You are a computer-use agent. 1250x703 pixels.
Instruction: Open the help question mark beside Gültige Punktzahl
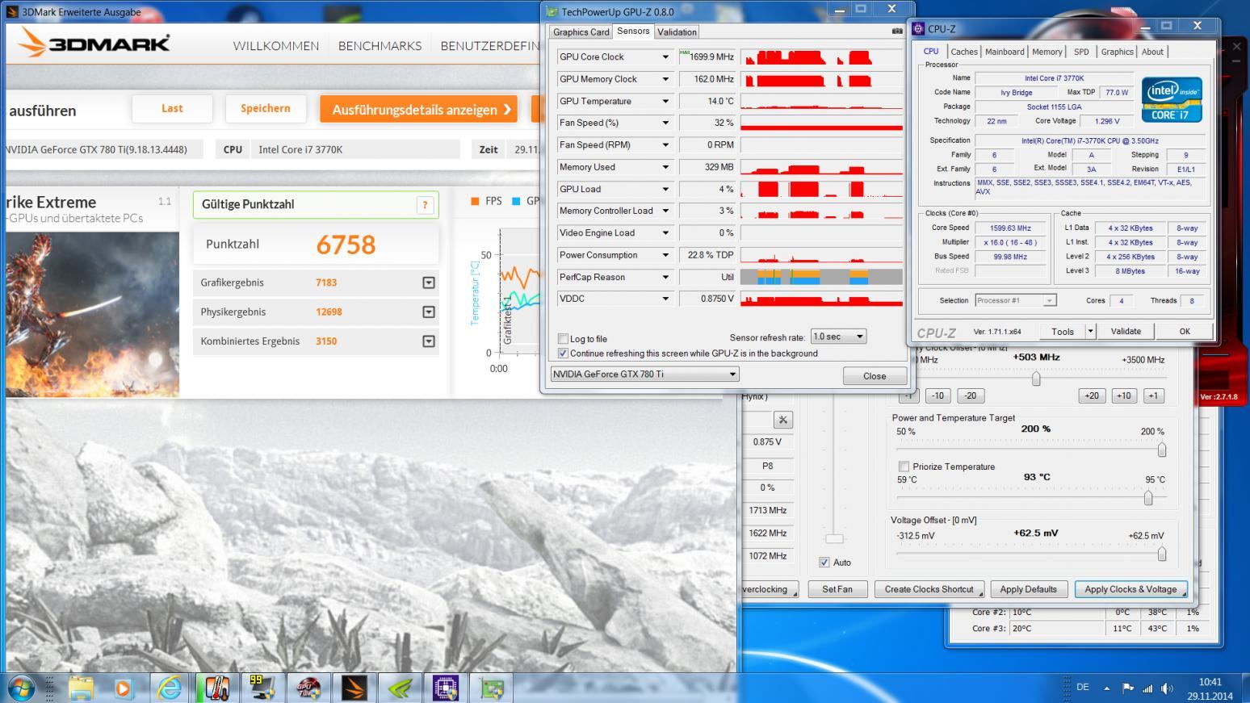coord(425,205)
